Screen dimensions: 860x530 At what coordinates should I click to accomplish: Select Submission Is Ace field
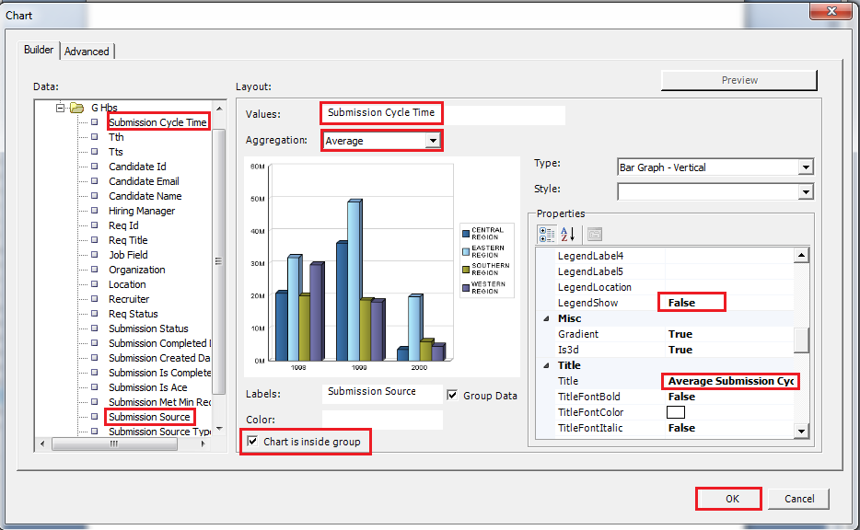[147, 387]
